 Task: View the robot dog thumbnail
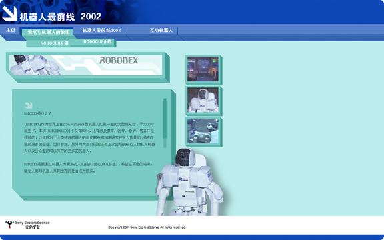click(x=203, y=131)
